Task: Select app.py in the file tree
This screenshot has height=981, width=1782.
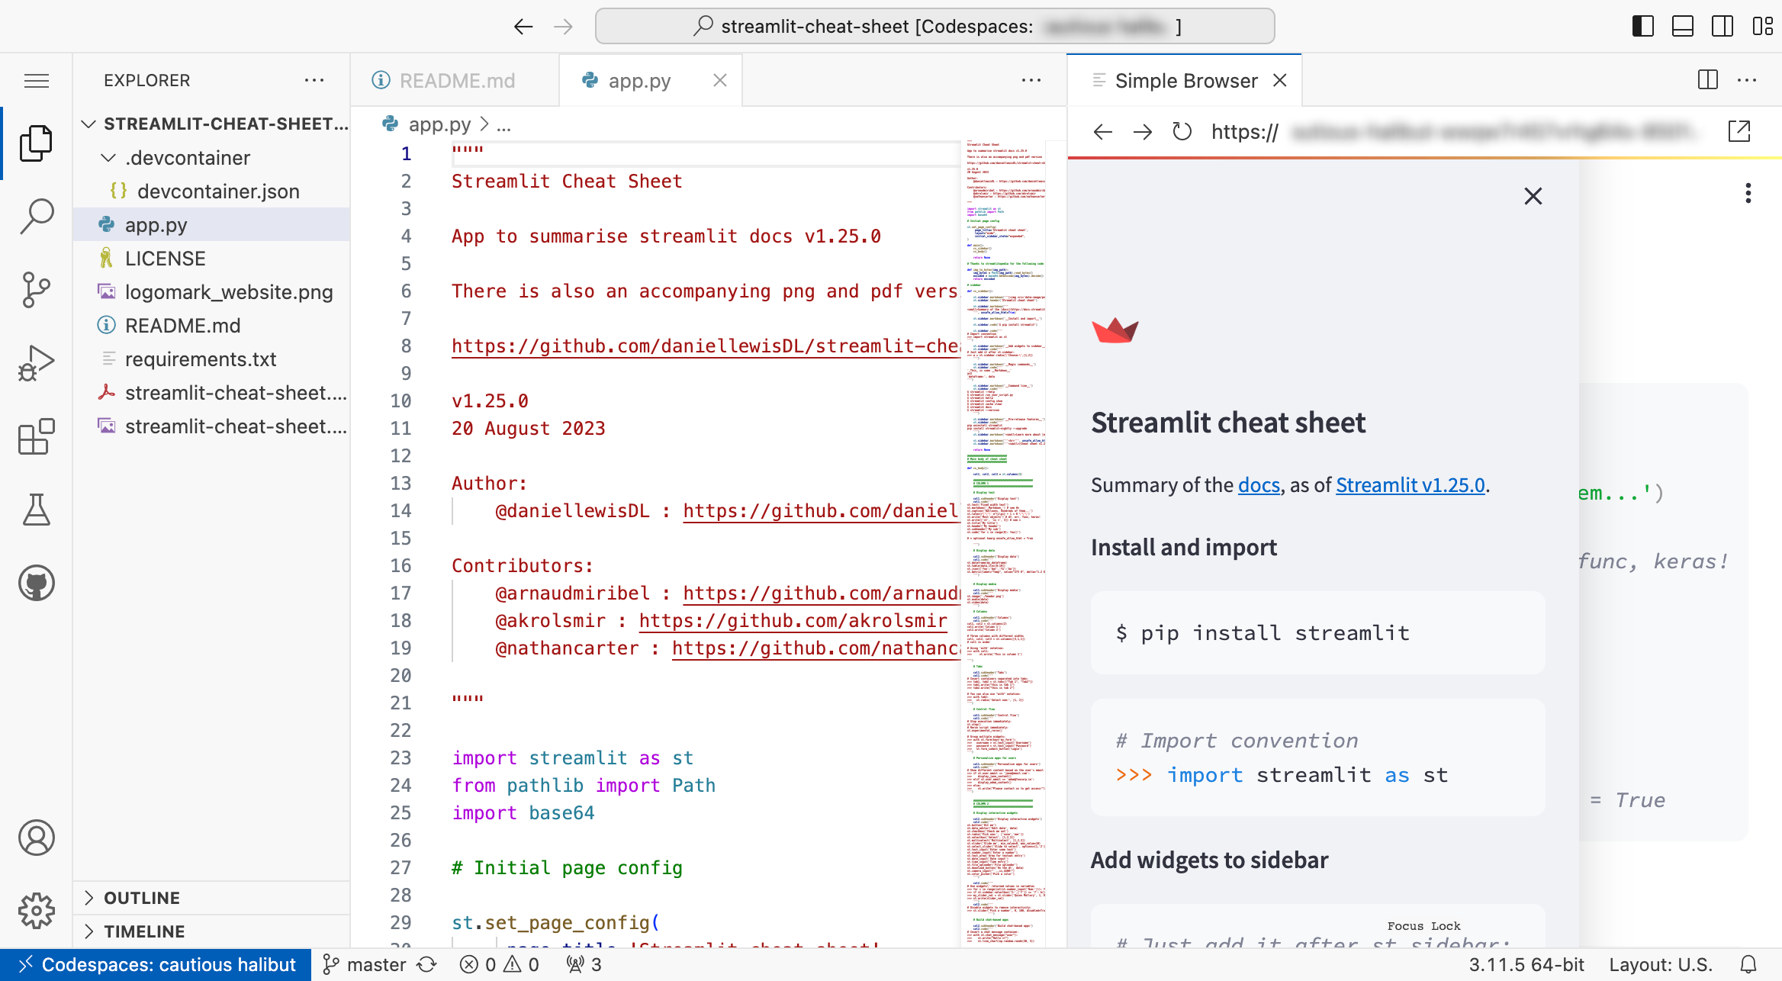Action: (212, 225)
